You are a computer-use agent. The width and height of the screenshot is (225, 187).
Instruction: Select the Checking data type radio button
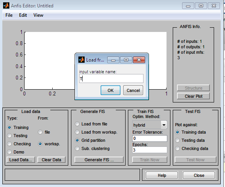click(x=9, y=144)
